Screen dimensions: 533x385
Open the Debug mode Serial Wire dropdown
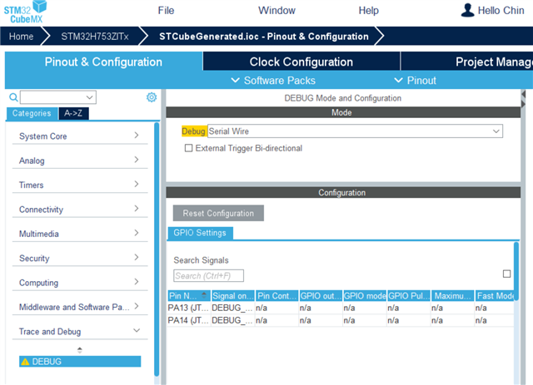pos(355,131)
